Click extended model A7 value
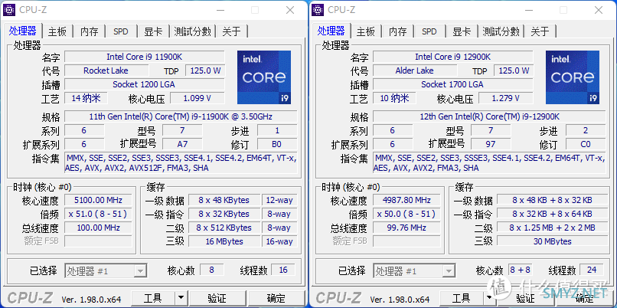 (x=182, y=144)
